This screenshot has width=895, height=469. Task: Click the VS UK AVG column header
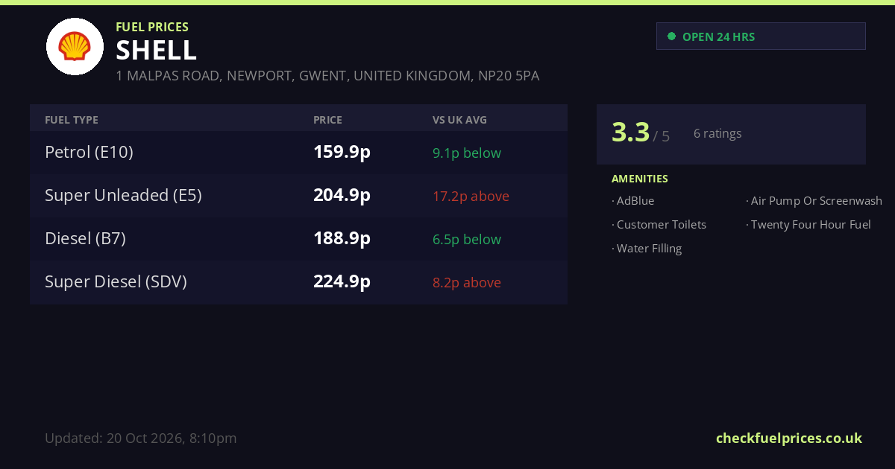point(459,120)
